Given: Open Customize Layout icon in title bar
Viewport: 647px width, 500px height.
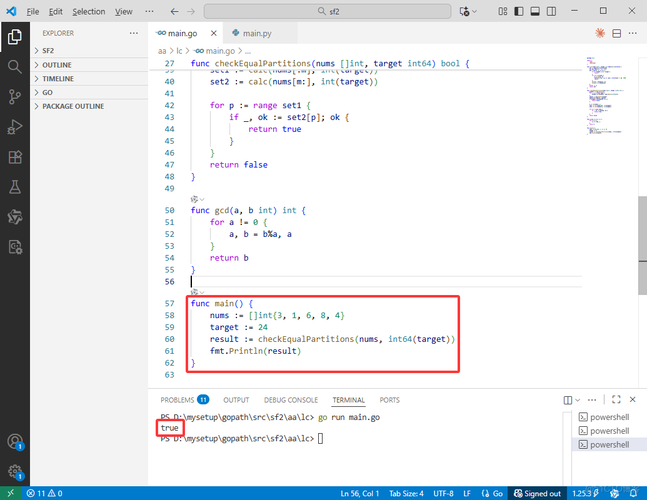Looking at the screenshot, I should [x=503, y=11].
